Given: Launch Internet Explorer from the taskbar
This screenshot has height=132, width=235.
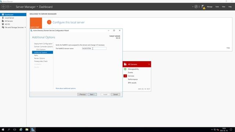Looking at the screenshot, I should (21, 129).
